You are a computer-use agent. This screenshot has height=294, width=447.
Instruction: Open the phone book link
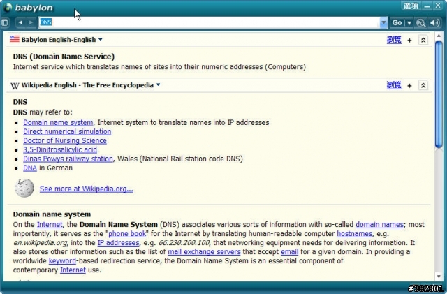point(127,234)
